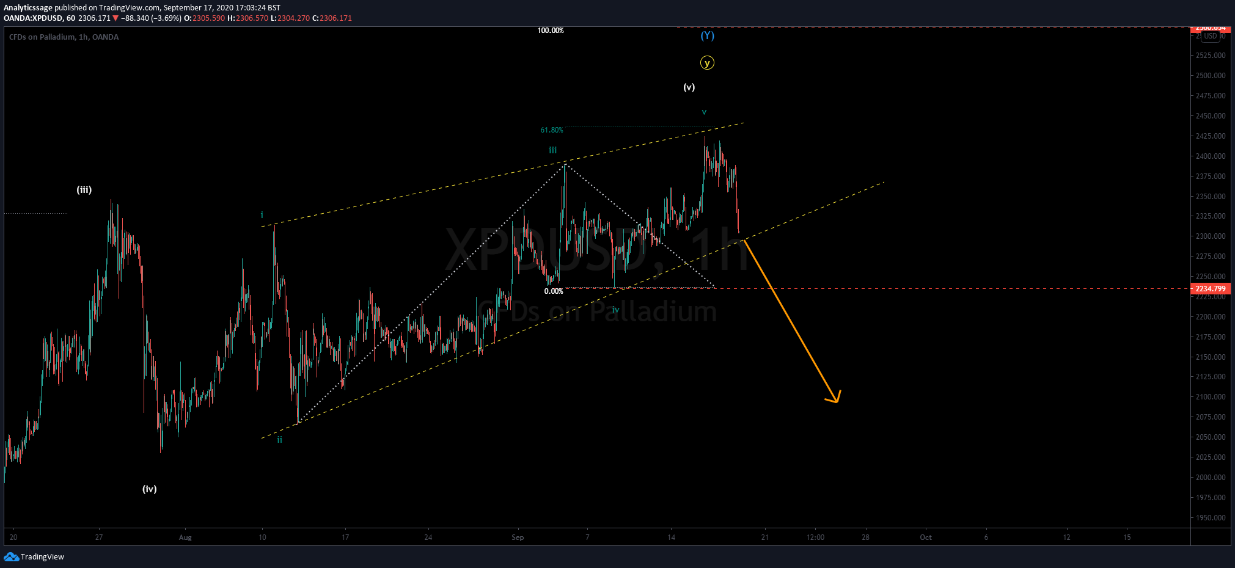This screenshot has width=1235, height=568.
Task: Click the 100.00% Fibonacci level label
Action: pyautogui.click(x=551, y=31)
